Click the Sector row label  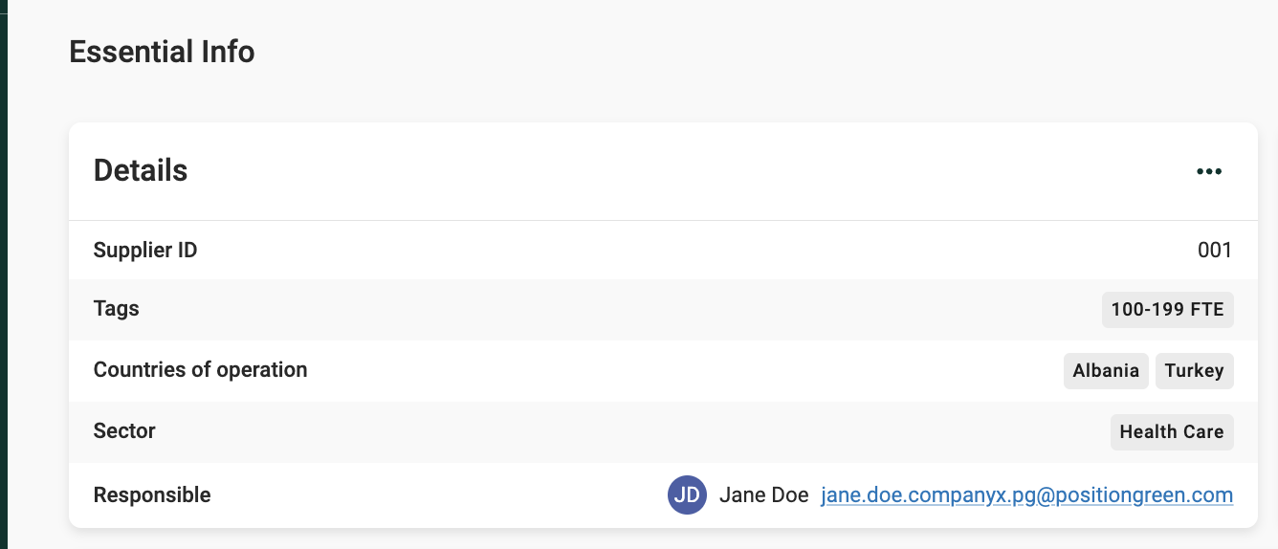pyautogui.click(x=124, y=431)
